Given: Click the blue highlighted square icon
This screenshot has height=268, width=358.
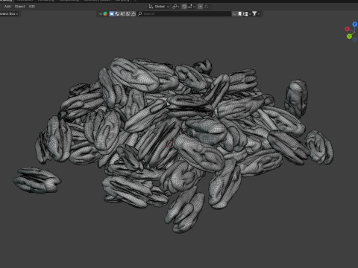Looking at the screenshot, I should [112, 14].
